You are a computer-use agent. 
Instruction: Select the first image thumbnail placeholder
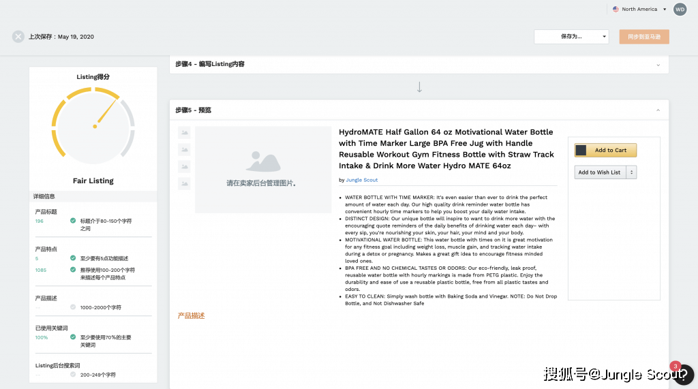pos(184,133)
